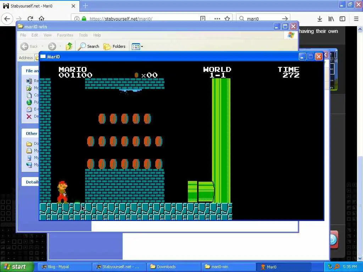Click system tray magnifier icon
Image resolution: width=363 pixels, height=272 pixels.
[337, 267]
